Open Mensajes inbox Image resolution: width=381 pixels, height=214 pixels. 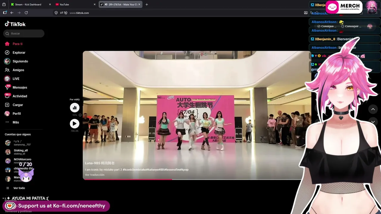[20, 87]
